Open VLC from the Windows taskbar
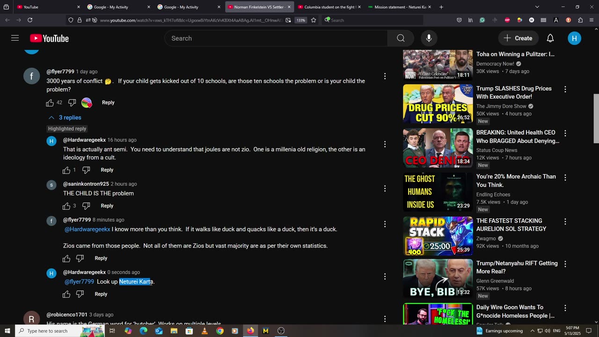 (205, 331)
